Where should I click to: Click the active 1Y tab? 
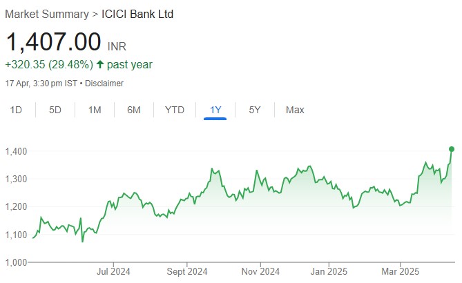point(215,110)
